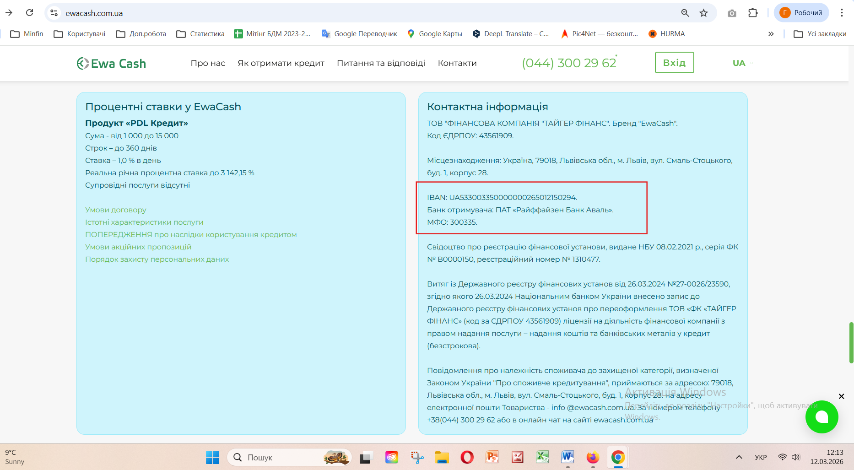The height and width of the screenshot is (470, 854).
Task: Switch to Firefox on the taskbar
Action: coord(593,457)
